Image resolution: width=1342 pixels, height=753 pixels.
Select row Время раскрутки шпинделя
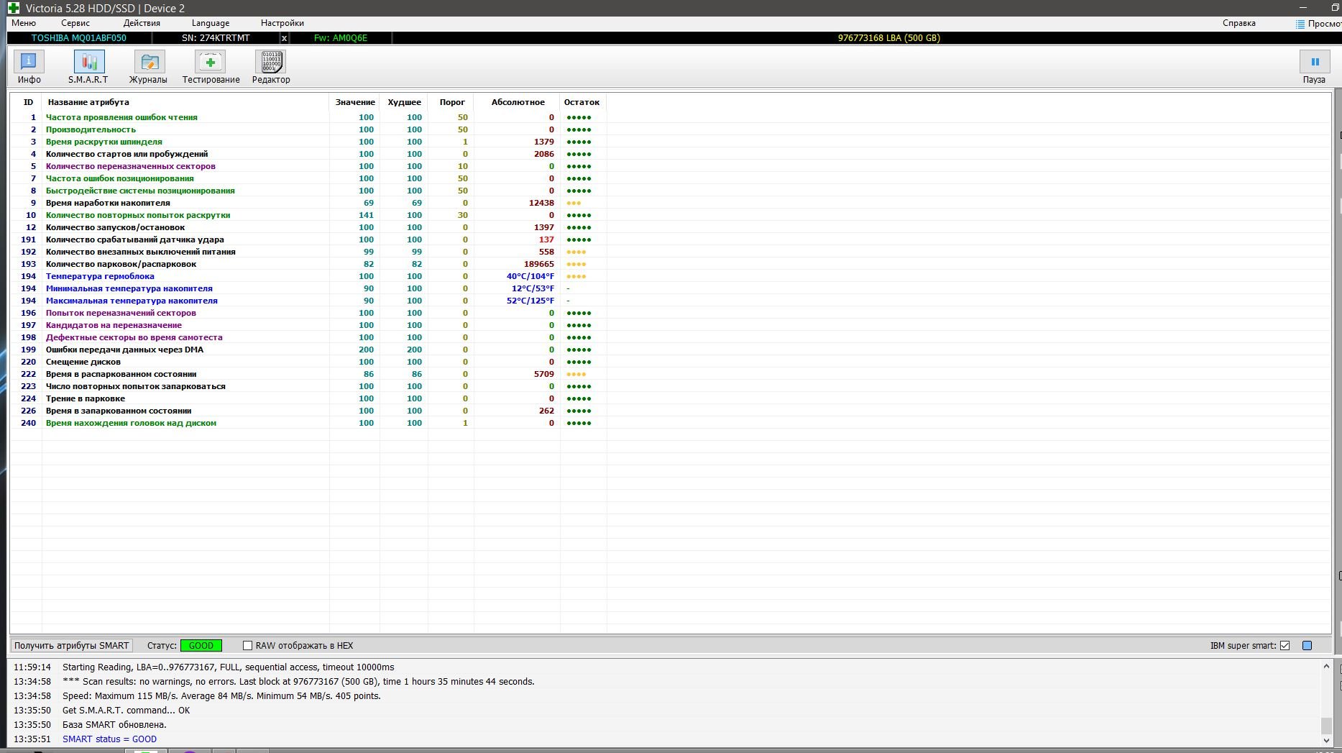[x=309, y=142]
